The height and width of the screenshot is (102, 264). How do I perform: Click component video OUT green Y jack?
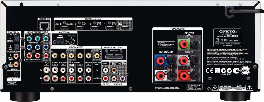coord(46,39)
